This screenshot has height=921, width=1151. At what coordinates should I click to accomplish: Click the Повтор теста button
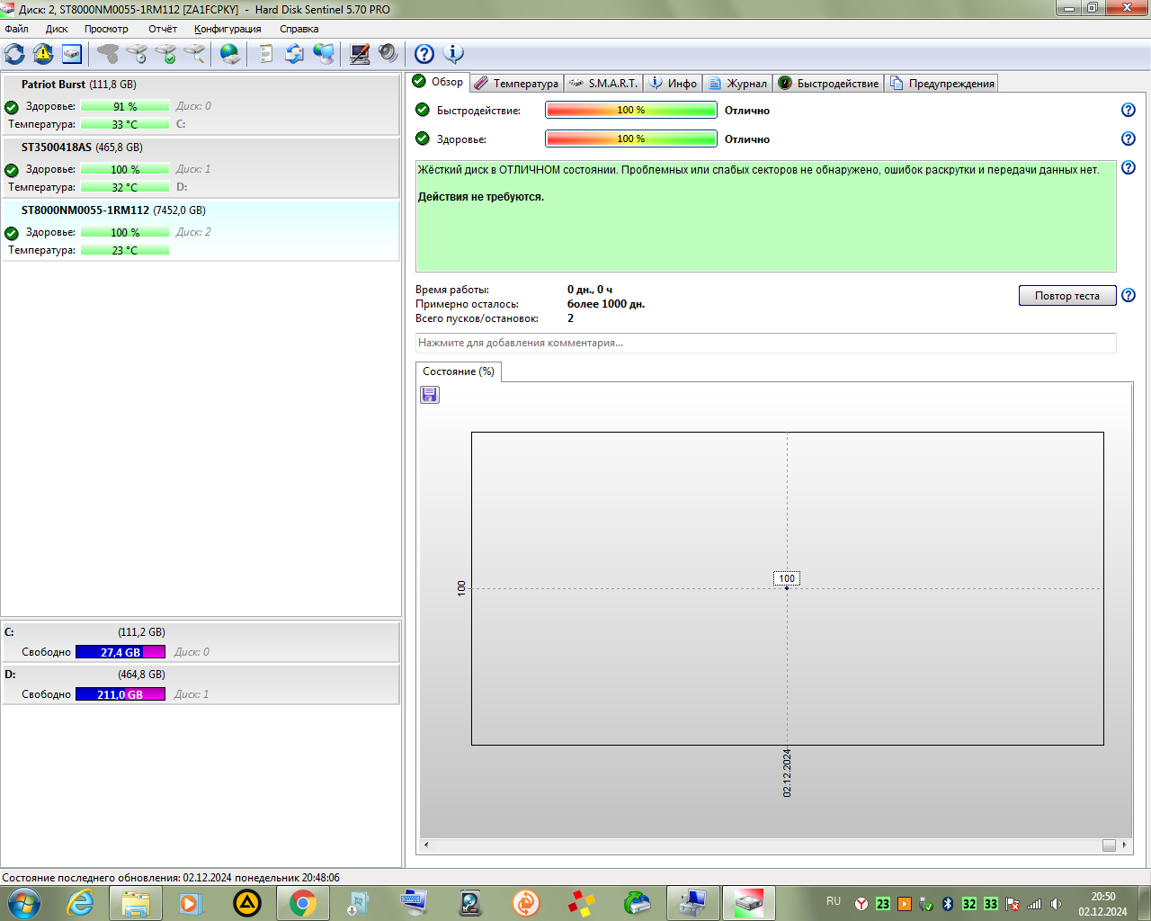point(1067,296)
